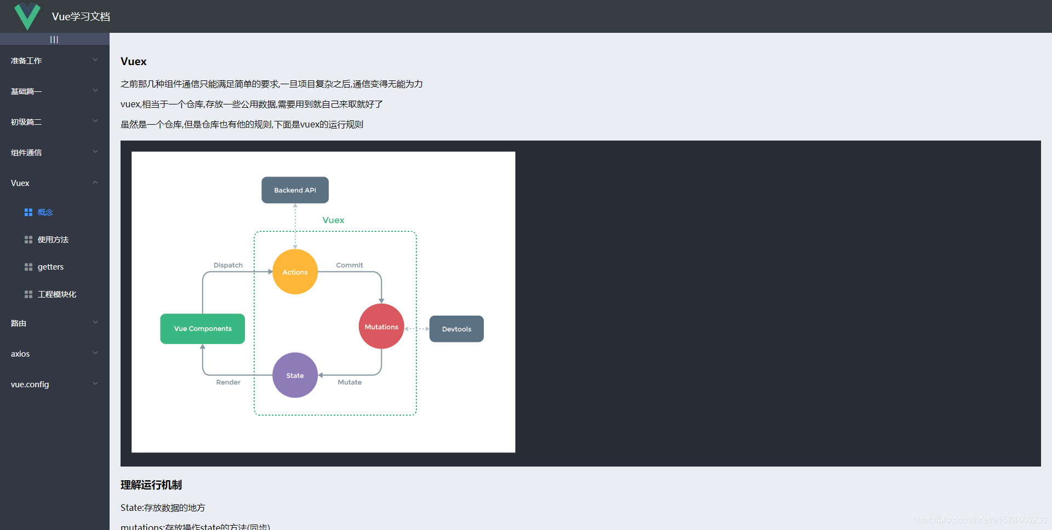This screenshot has height=530, width=1052.
Task: Click the Mutate label in diagram
Action: point(350,382)
